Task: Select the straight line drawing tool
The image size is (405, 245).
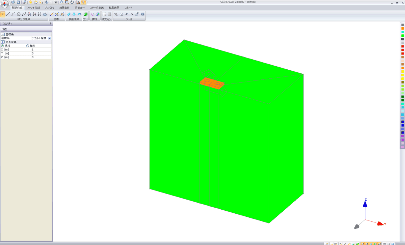Action: pyautogui.click(x=8, y=14)
